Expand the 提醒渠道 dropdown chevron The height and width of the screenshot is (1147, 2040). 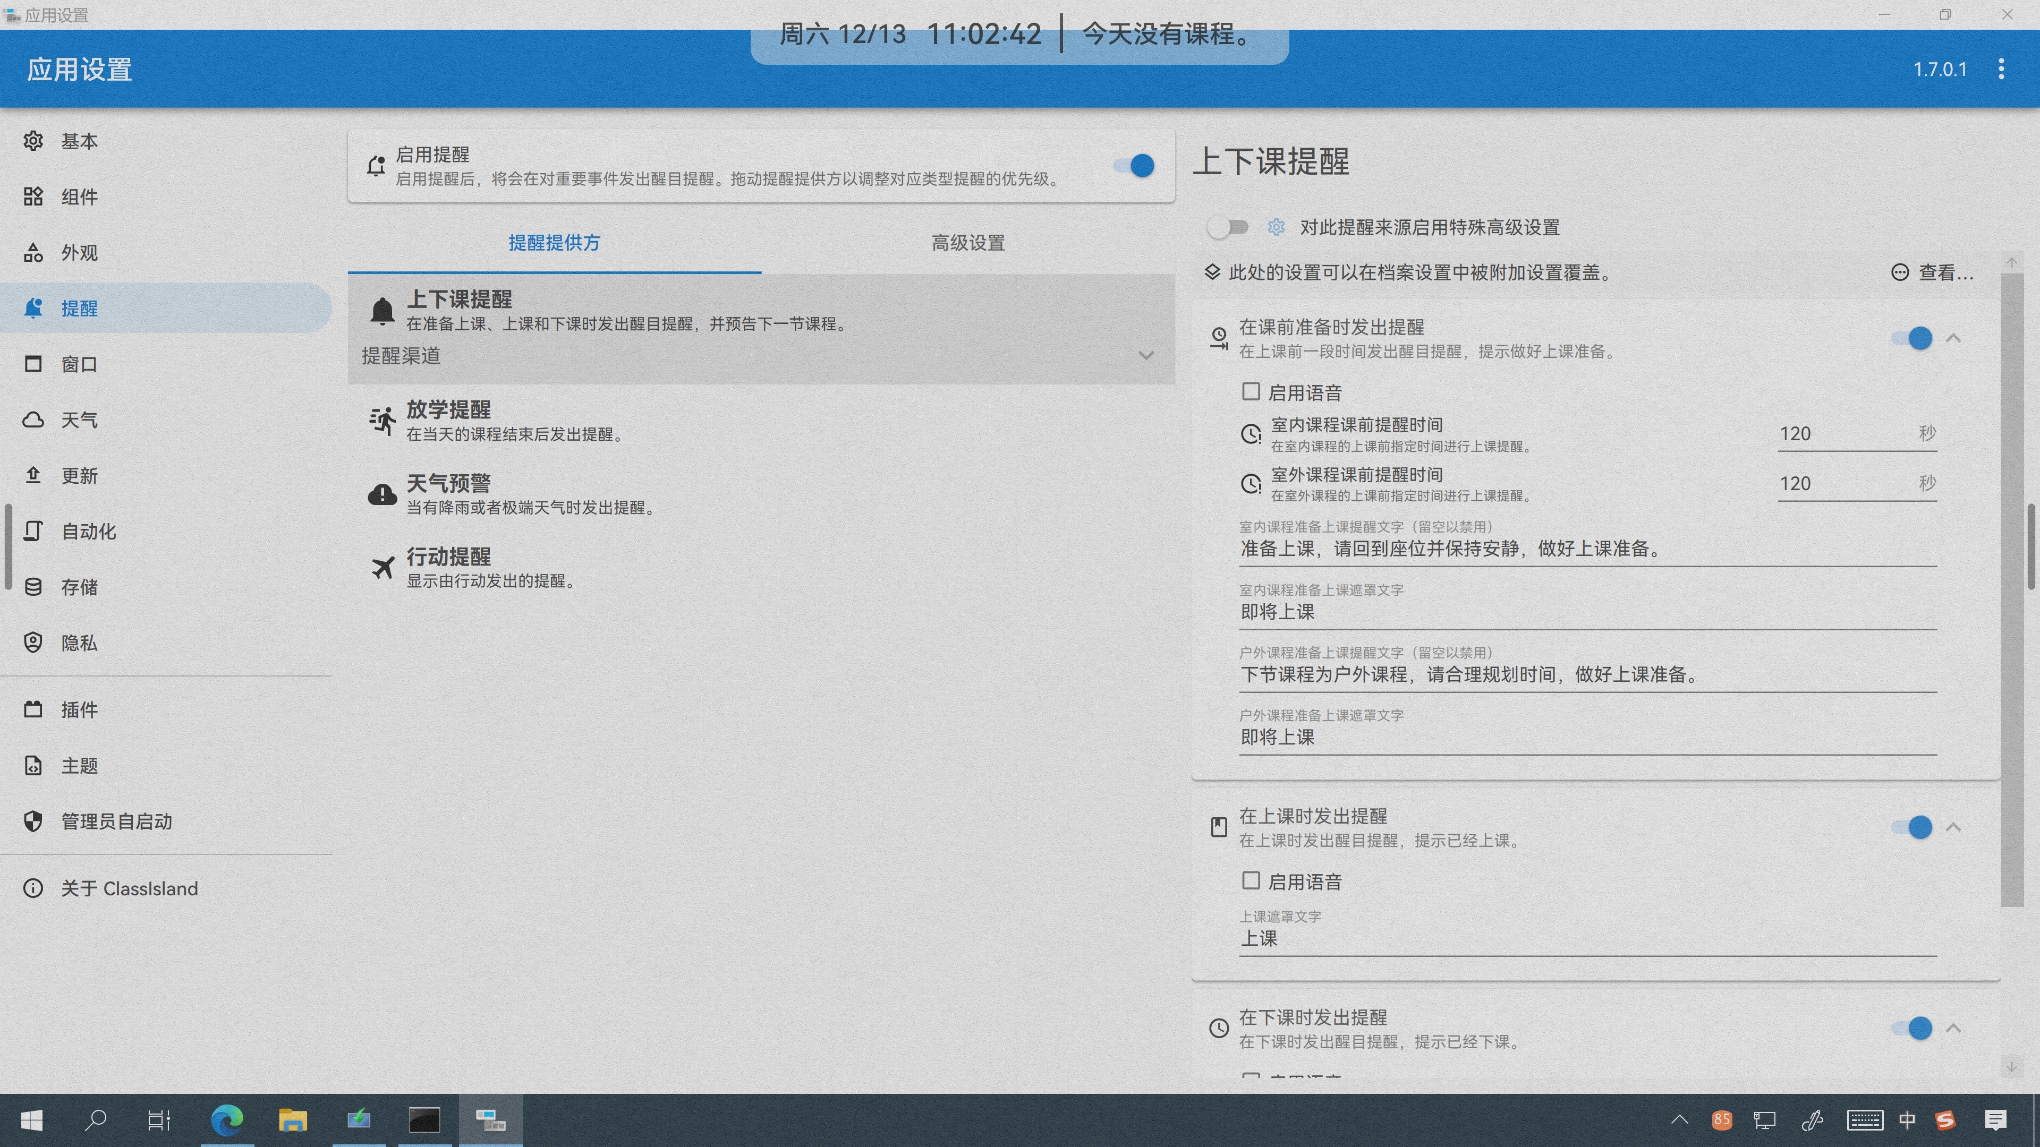coord(1145,355)
